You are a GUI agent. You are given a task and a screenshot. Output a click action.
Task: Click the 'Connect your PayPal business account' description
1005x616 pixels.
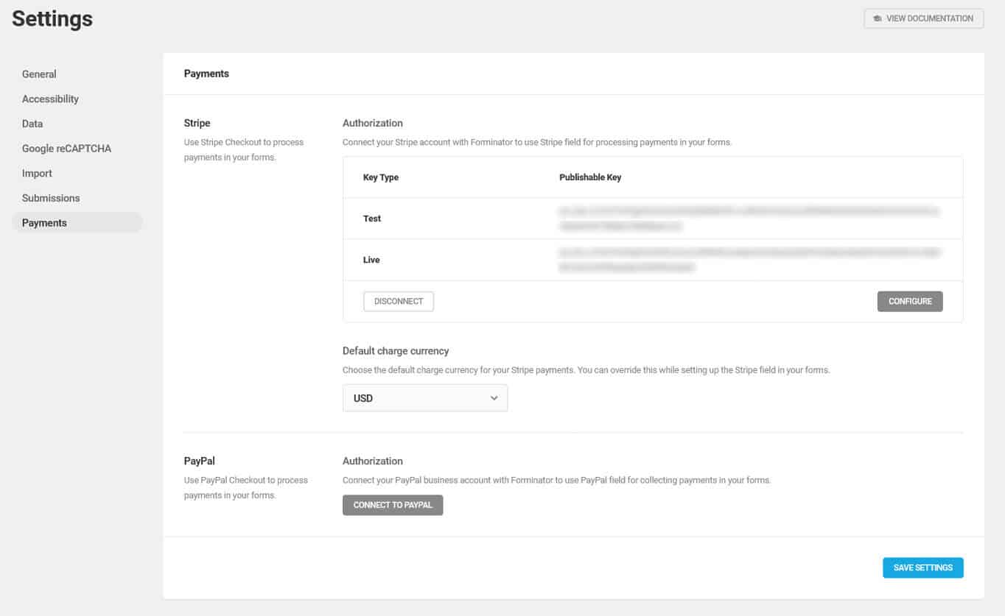(x=557, y=480)
